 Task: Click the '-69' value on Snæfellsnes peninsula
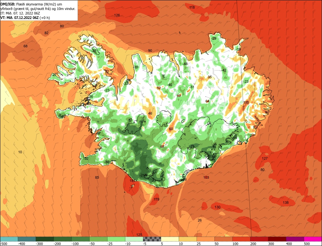point(63,117)
